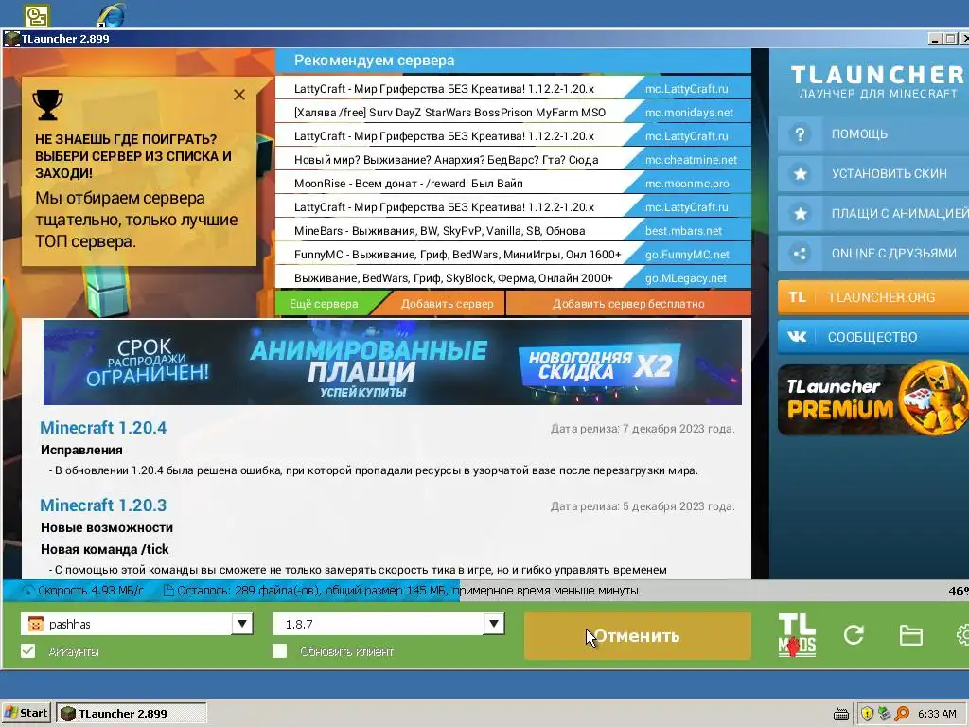Open Minecraft 1.20.3 heading link
This screenshot has height=727, width=969.
coord(103,505)
